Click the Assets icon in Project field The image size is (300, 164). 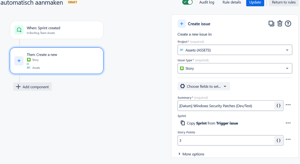(182, 50)
